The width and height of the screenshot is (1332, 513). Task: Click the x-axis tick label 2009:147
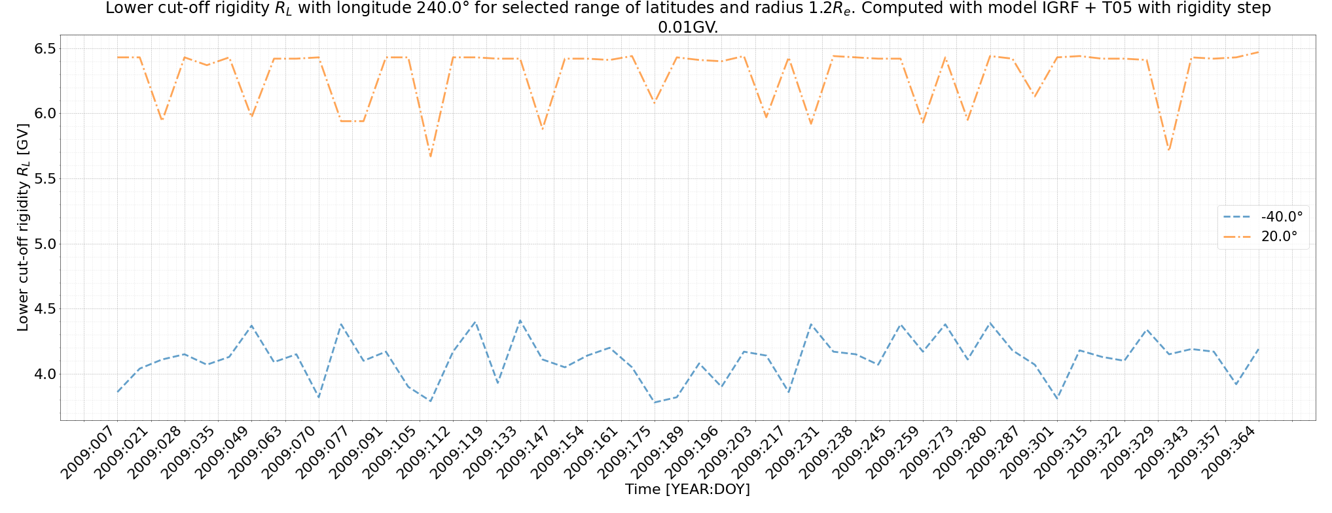click(524, 452)
